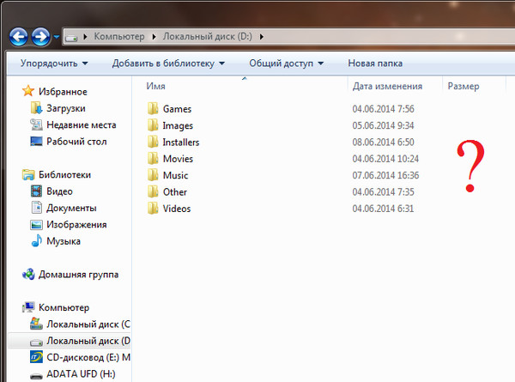
Task: Open Добавить в библиотеку dropdown
Action: point(168,63)
